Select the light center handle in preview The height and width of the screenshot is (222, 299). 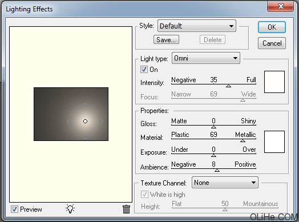(85, 122)
